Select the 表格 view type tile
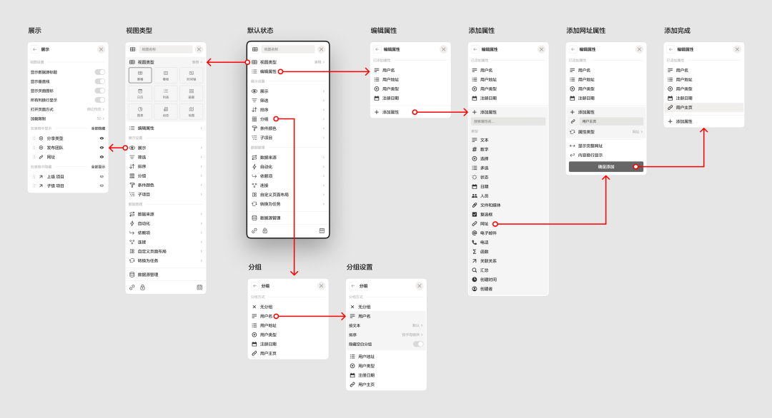Screen dimensions: 772x418 pos(140,75)
